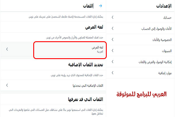The height and width of the screenshot is (117, 175).
Task: Click chevron beside إمكانية الوصول والعرض واللغات
Action: click(113, 62)
